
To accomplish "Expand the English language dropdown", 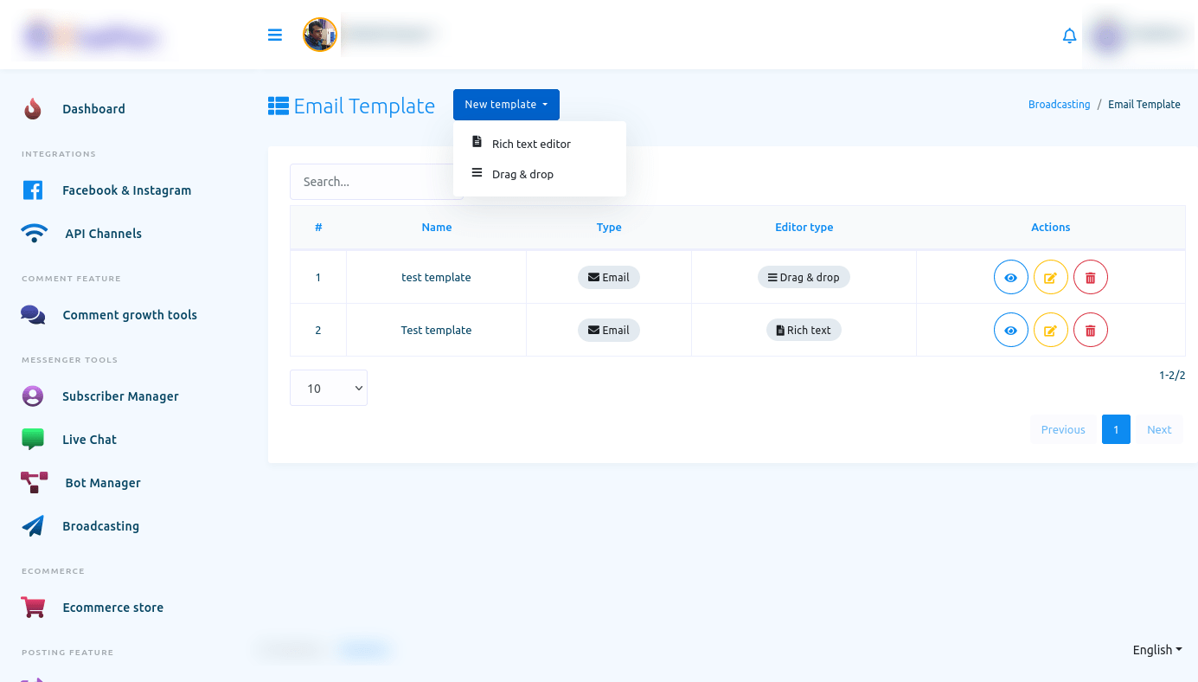I will [x=1156, y=650].
